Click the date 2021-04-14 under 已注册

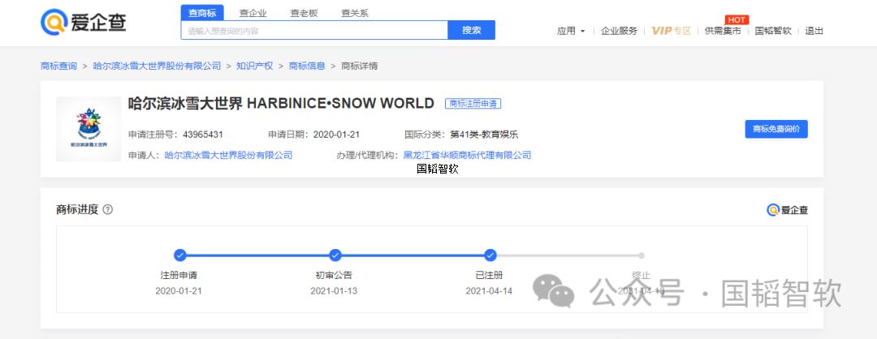point(489,291)
